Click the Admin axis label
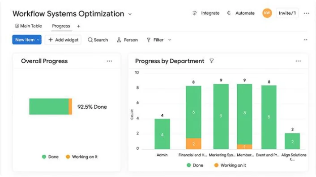316x177 pixels. click(162, 155)
